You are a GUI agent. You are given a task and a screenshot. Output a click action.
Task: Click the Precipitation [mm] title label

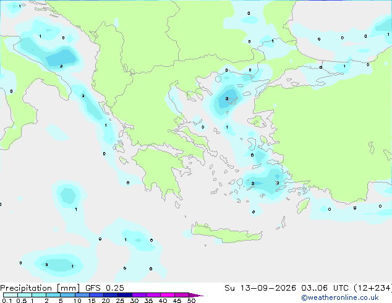[x=40, y=288]
